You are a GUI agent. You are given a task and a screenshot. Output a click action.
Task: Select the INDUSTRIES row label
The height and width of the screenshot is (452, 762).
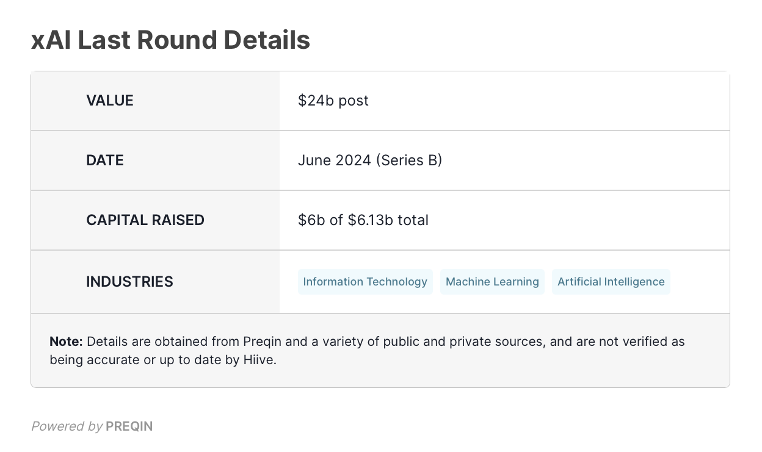coord(129,282)
